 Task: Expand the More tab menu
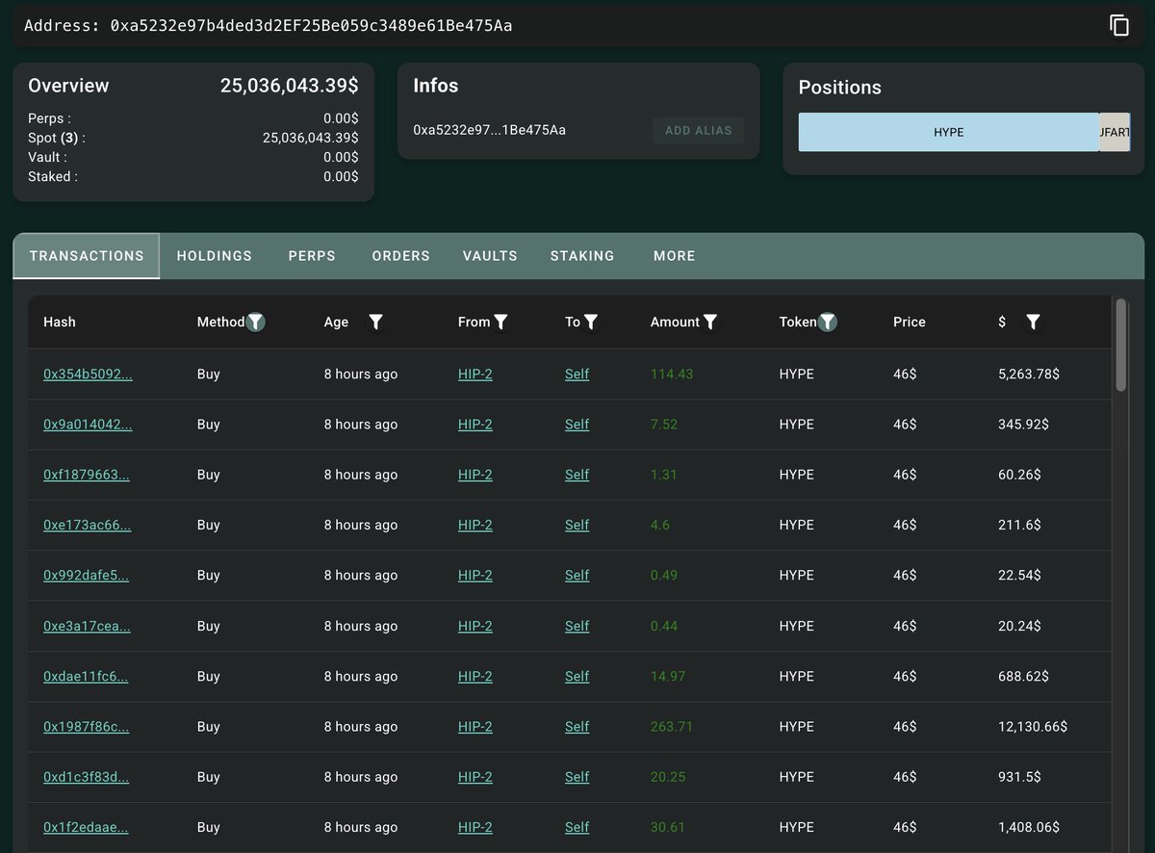point(674,256)
